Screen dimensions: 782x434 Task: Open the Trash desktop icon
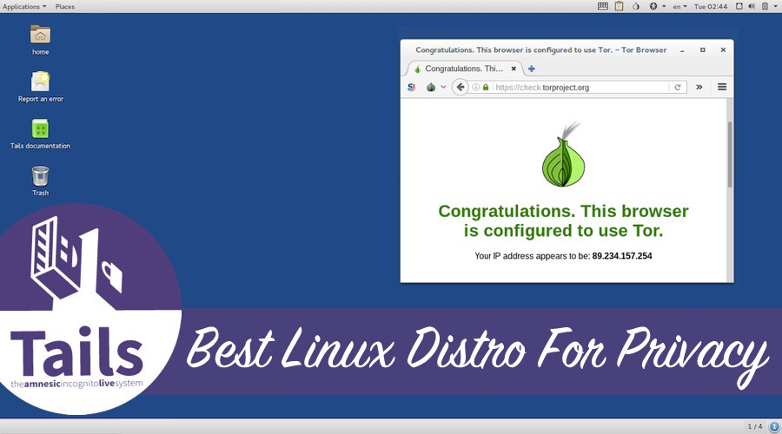(x=40, y=181)
